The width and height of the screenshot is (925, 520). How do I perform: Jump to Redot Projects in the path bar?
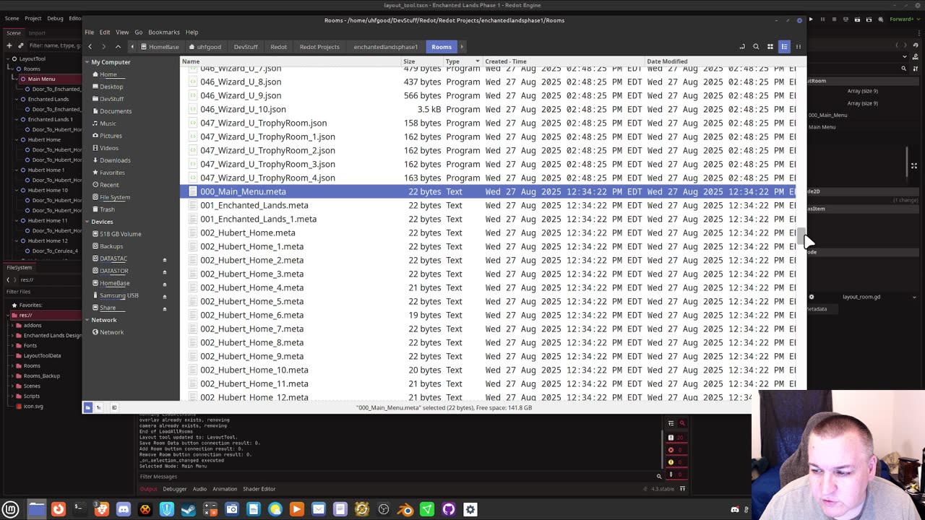(x=319, y=47)
